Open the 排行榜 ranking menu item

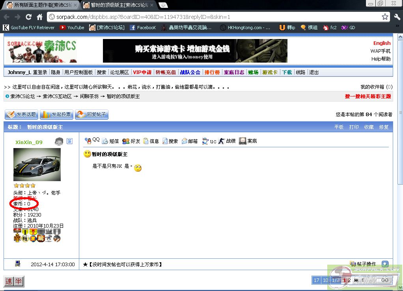(x=212, y=72)
